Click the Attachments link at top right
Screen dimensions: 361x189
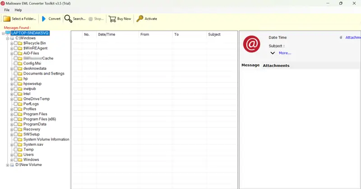click(x=353, y=37)
